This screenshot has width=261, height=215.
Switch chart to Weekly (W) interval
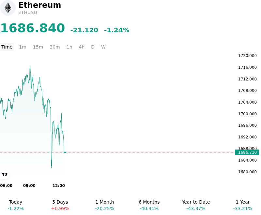click(x=103, y=47)
